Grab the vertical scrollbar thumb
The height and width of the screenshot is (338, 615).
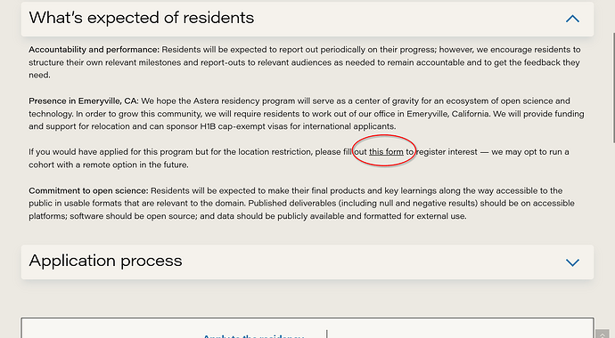(x=612, y=70)
